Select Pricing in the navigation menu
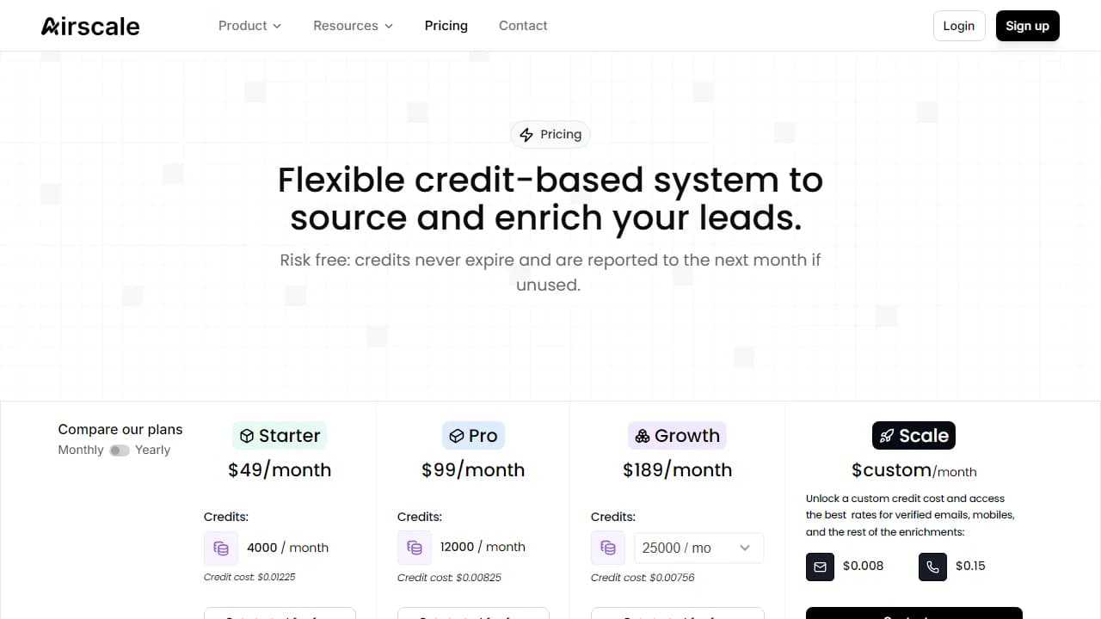The image size is (1101, 619). pos(446,26)
